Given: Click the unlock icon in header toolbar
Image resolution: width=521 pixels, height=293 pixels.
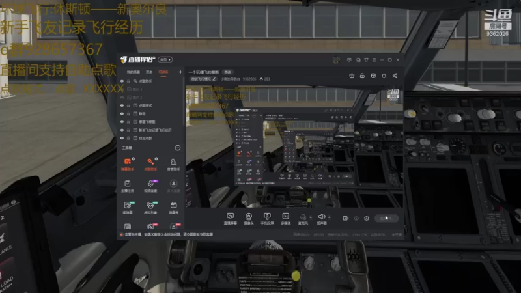Looking at the screenshot, I should pyautogui.click(x=362, y=76).
